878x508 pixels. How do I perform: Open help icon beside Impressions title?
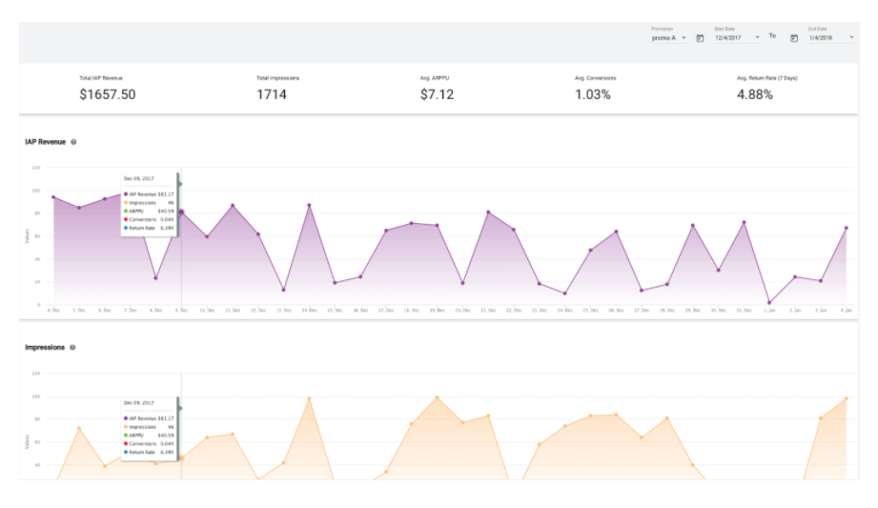point(72,348)
